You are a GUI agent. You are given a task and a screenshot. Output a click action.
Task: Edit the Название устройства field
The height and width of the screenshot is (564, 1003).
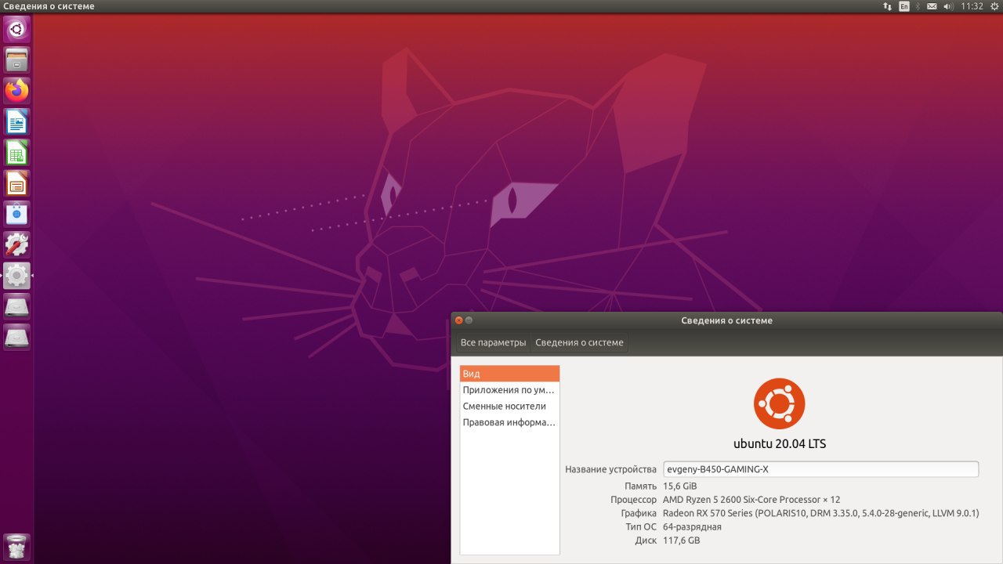[820, 469]
